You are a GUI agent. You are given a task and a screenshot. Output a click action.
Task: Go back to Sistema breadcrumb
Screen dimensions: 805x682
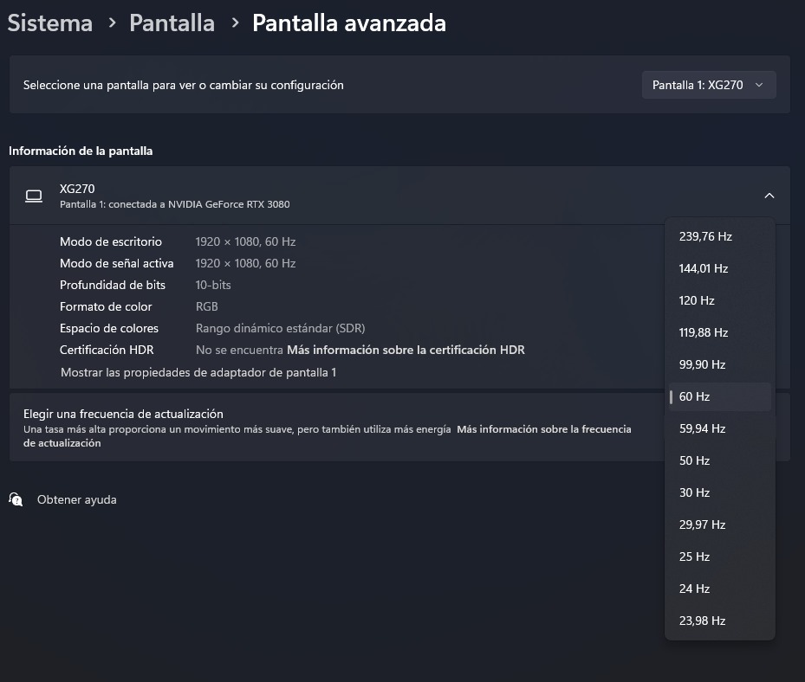[x=50, y=23]
